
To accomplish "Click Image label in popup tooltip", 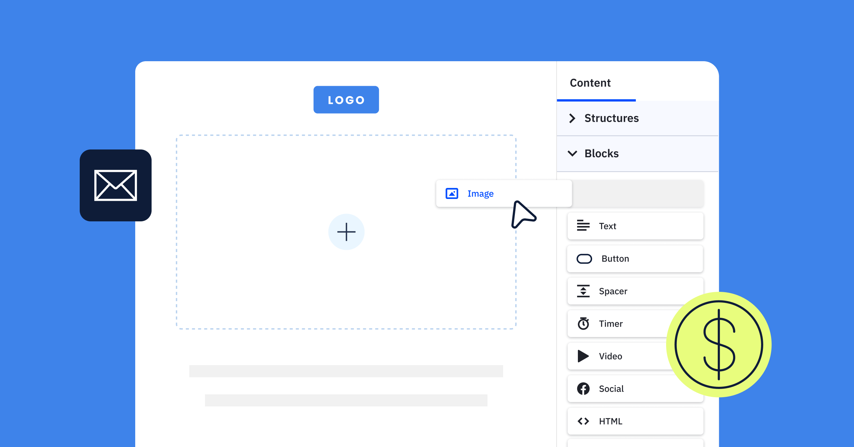I will click(480, 193).
